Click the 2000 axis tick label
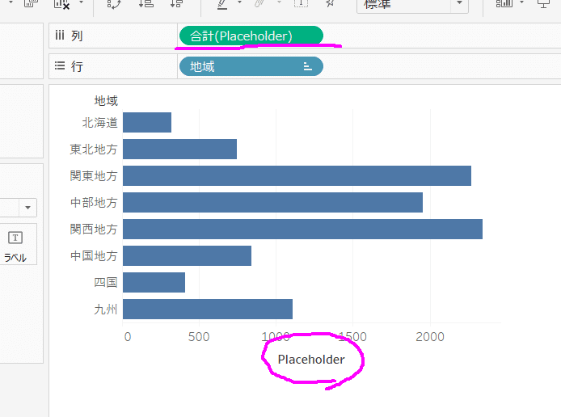 tap(430, 337)
